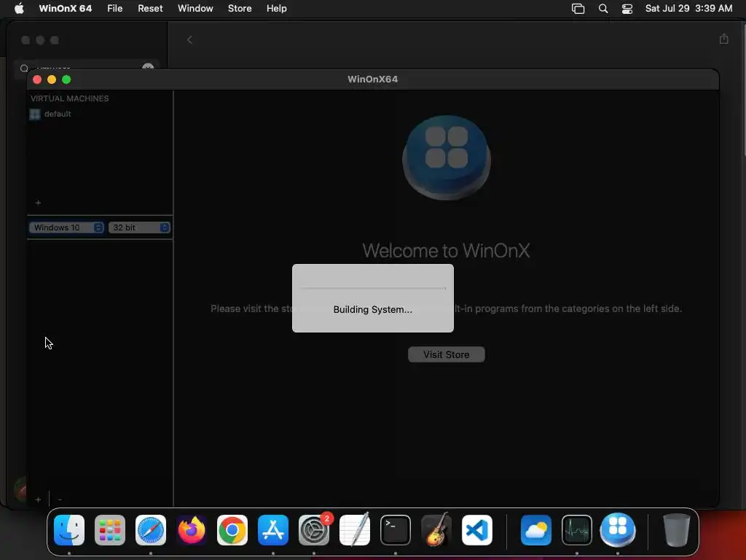The width and height of the screenshot is (746, 560).
Task: Click the share icon in App Store window
Action: (723, 39)
